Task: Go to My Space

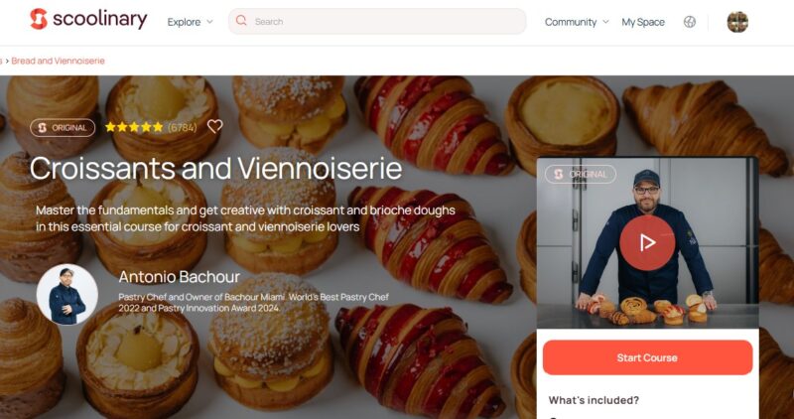Action: [x=643, y=22]
